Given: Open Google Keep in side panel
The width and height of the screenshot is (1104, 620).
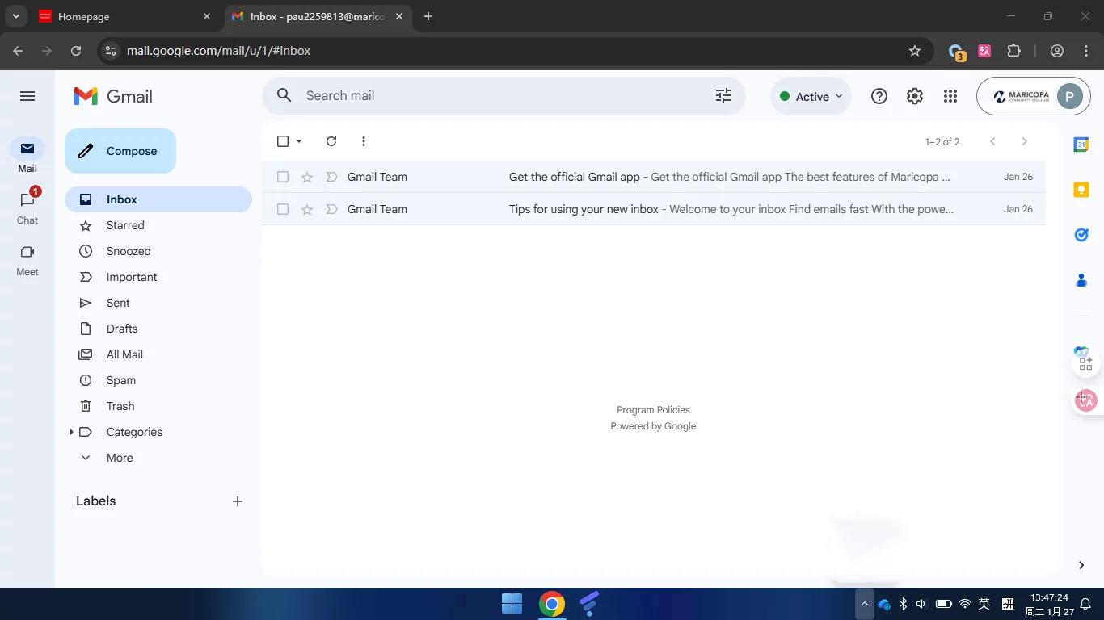Looking at the screenshot, I should click(1081, 190).
